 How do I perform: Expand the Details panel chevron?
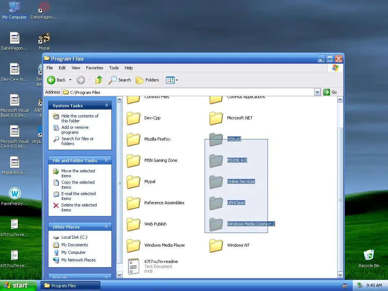106,277
